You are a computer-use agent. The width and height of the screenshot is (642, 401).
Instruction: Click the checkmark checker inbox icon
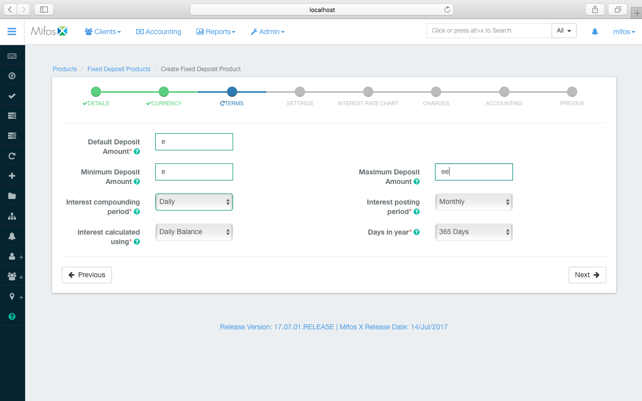pos(12,95)
